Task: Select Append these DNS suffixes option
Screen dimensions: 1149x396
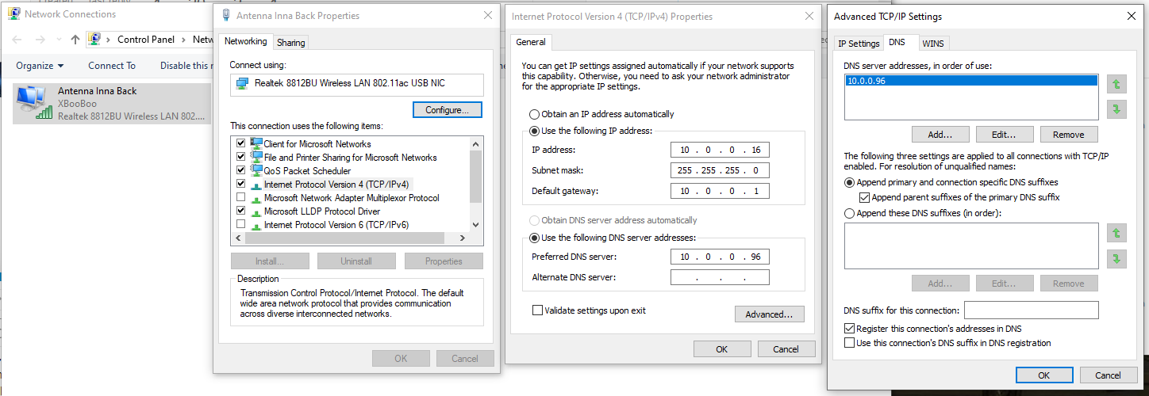Action: pyautogui.click(x=850, y=213)
